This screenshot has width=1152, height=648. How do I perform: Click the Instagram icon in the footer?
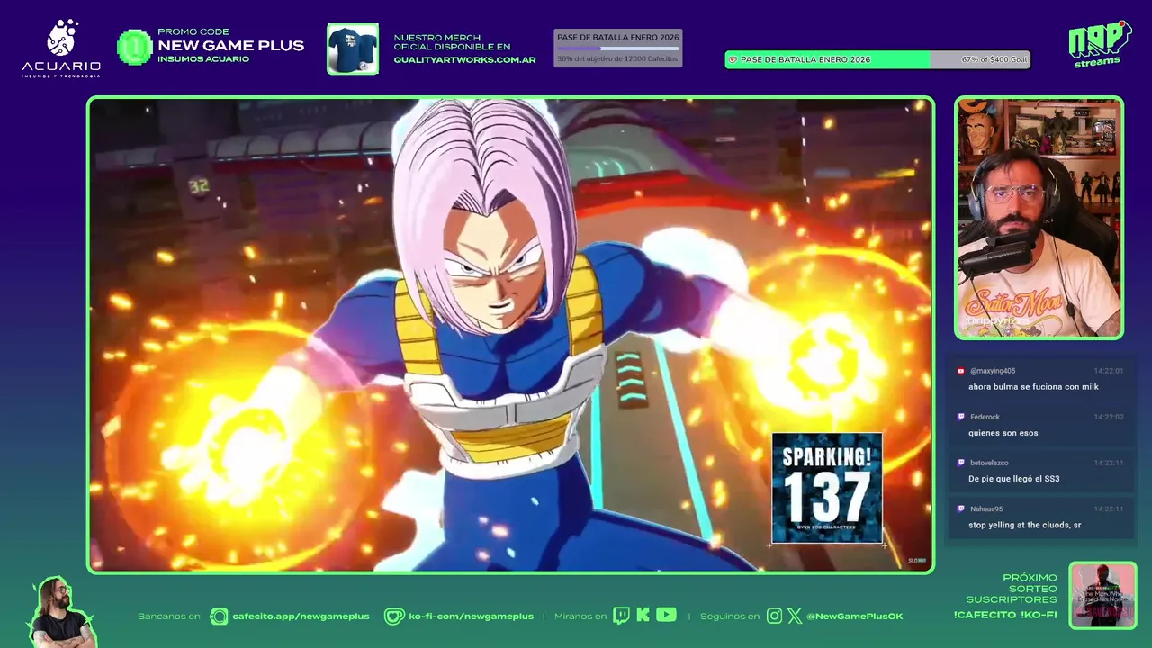pos(775,616)
